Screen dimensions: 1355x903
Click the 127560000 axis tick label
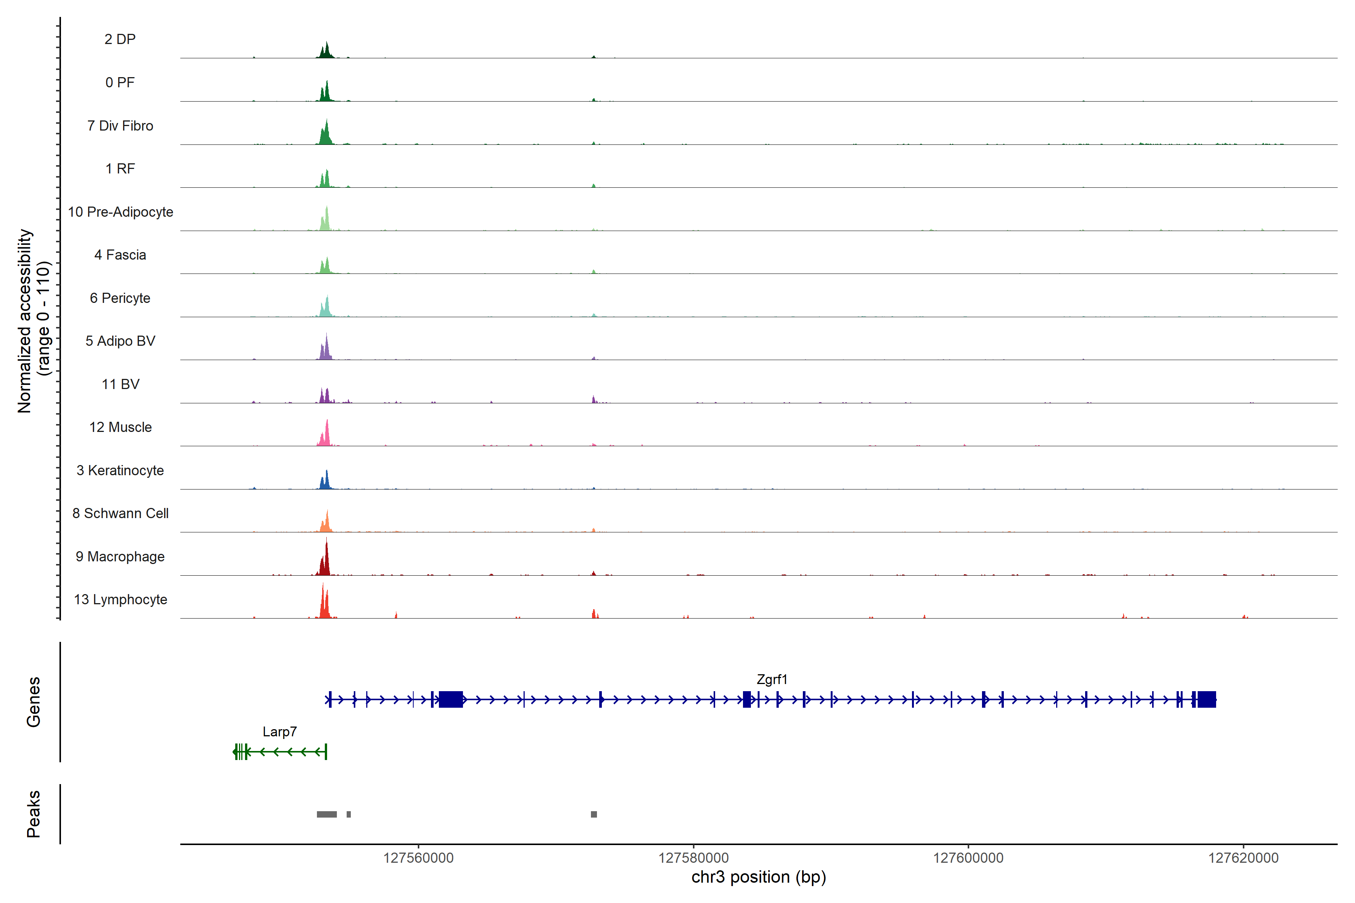[418, 858]
